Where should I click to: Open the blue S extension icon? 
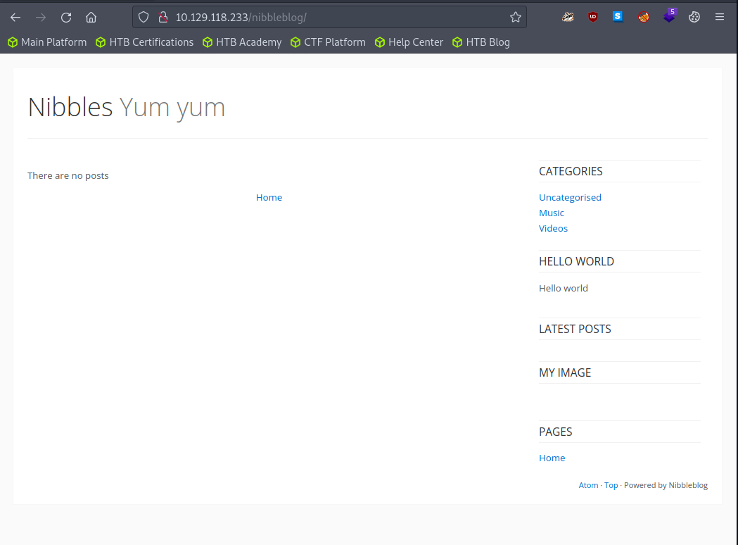coord(618,18)
